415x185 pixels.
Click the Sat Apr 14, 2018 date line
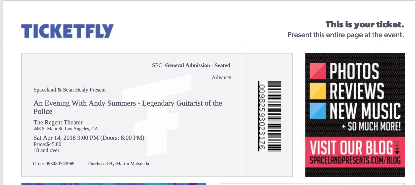coord(89,138)
